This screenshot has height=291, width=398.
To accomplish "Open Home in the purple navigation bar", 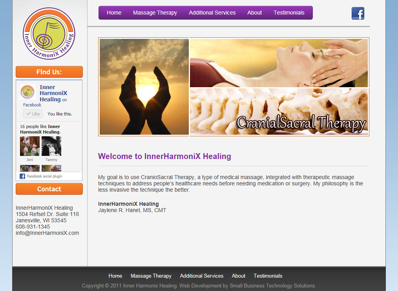I will coord(114,13).
